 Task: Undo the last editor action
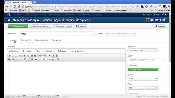click(17, 59)
